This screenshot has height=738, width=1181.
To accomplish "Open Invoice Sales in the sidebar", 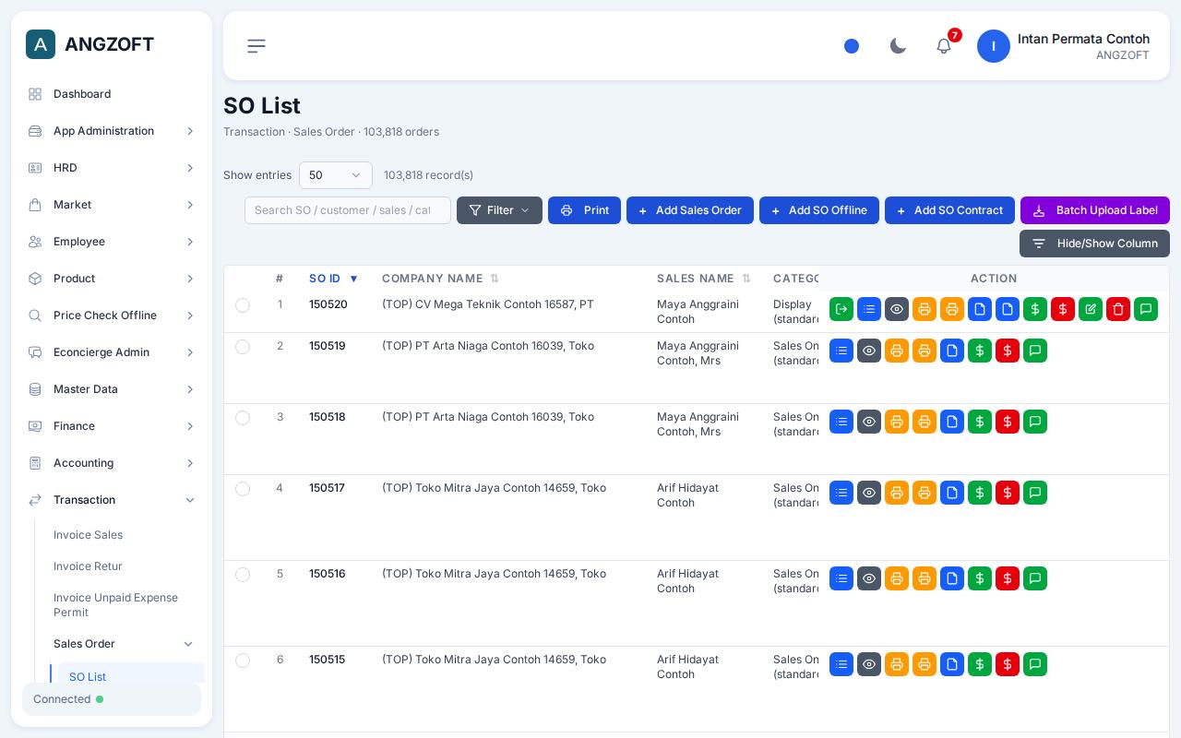I will [88, 535].
